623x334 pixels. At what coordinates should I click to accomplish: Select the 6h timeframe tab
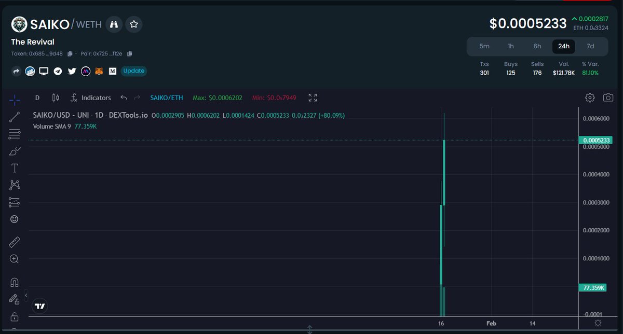[x=537, y=46]
